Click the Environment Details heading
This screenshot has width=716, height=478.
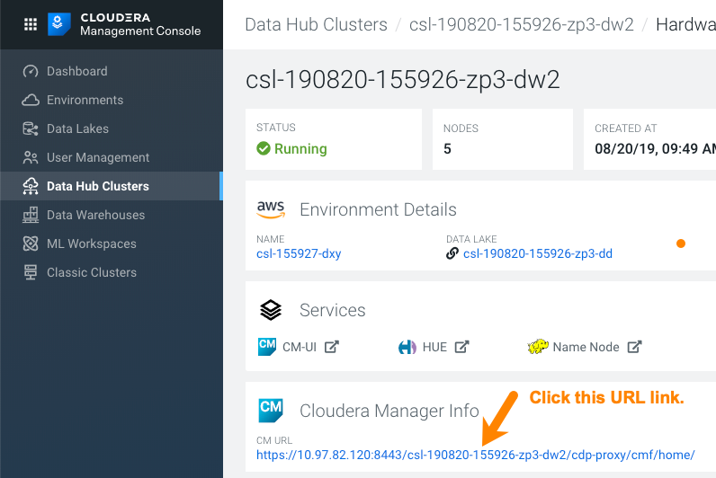(x=378, y=210)
